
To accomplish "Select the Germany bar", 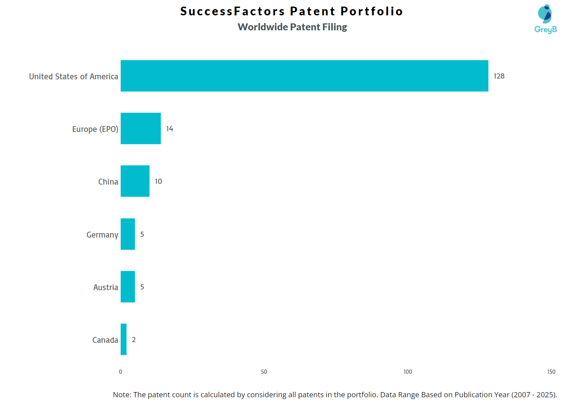I will click(128, 234).
